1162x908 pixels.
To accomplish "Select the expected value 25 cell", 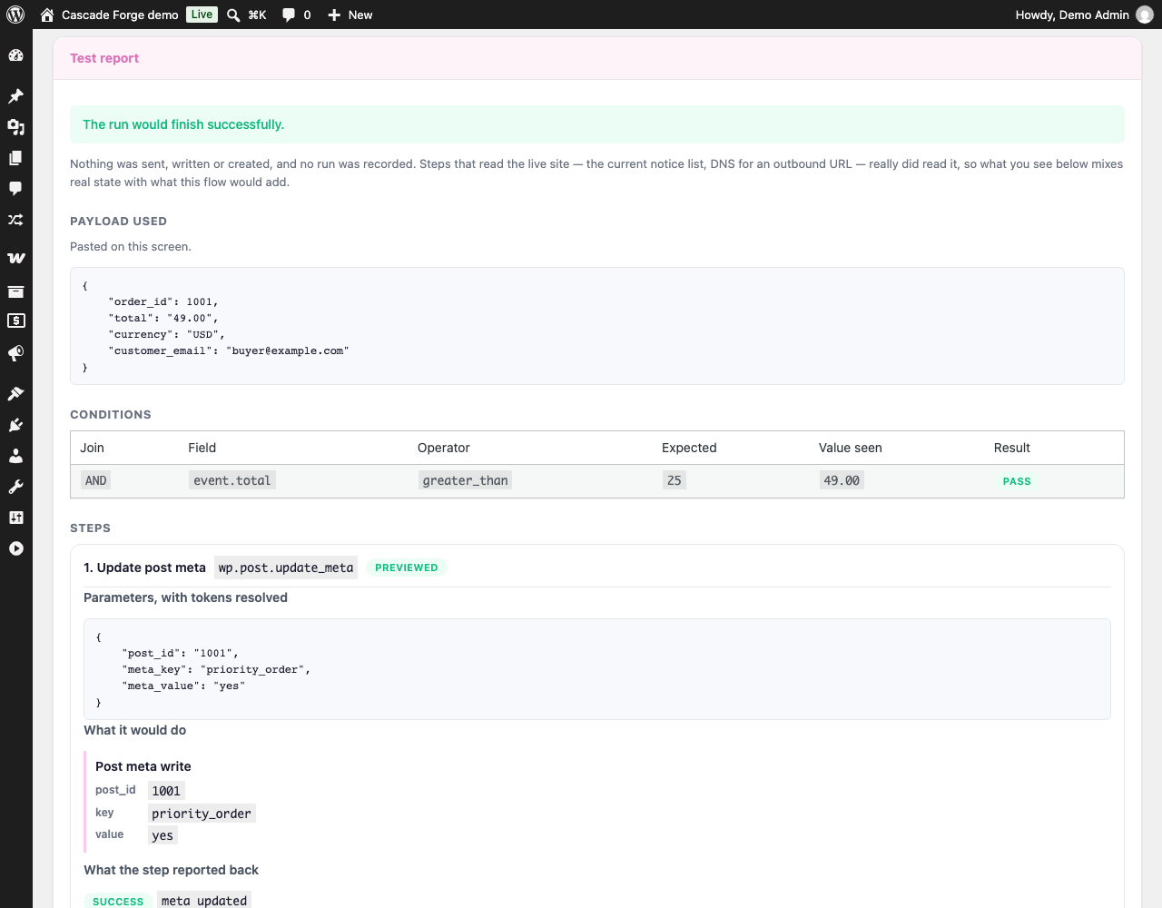I will coord(675,480).
